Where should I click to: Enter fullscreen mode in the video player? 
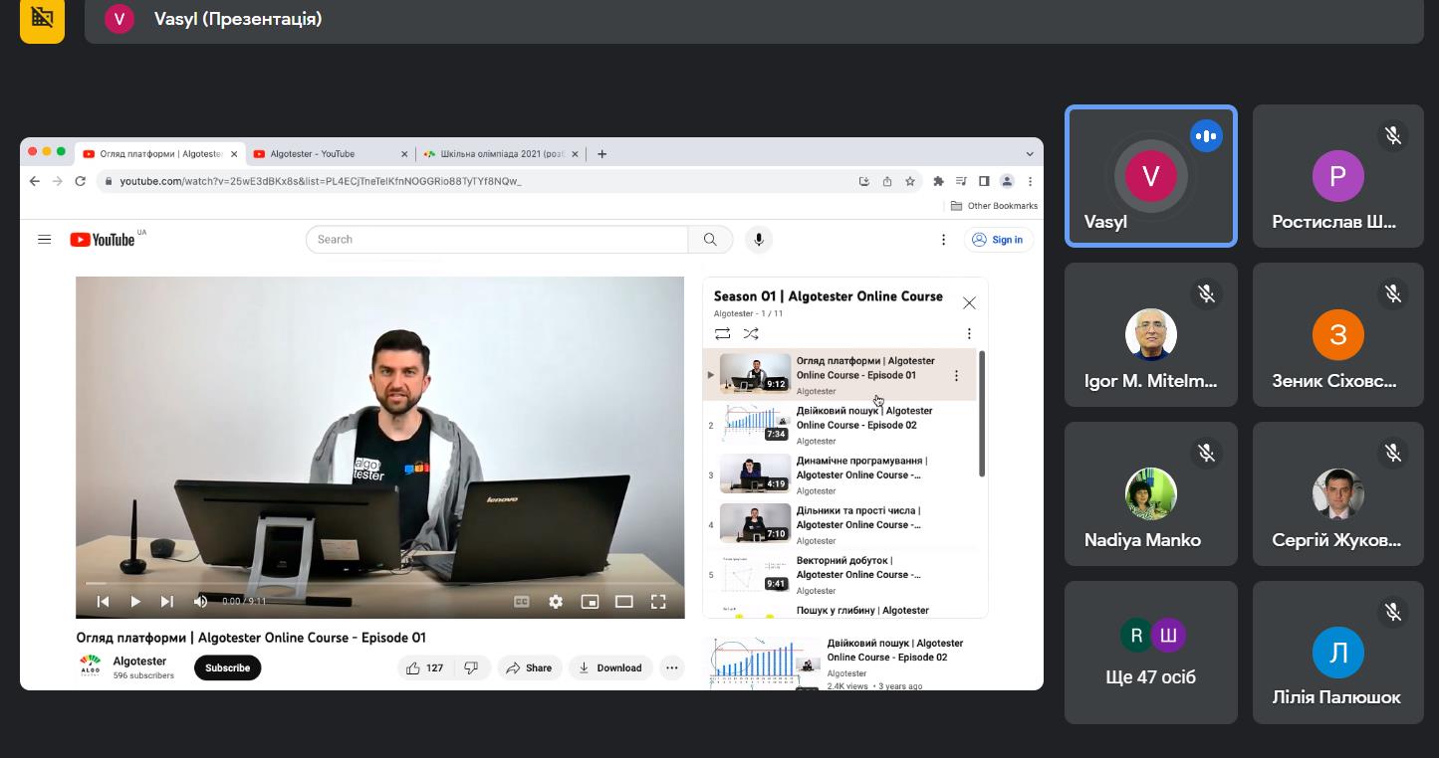tap(658, 602)
